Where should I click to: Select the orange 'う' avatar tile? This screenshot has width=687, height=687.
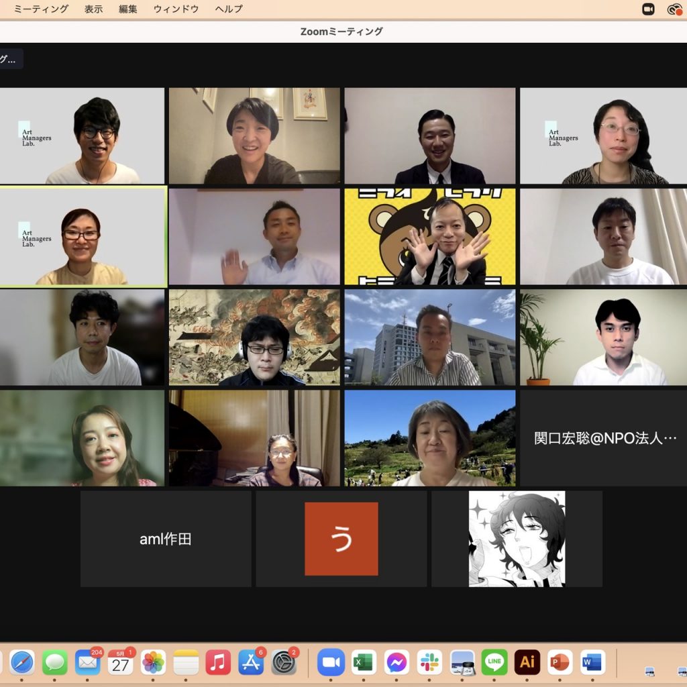341,539
